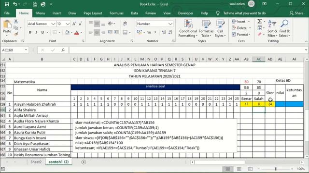The height and width of the screenshot is (173, 309).
Task: Open the font size dropdown showing 10
Action: [68, 24]
